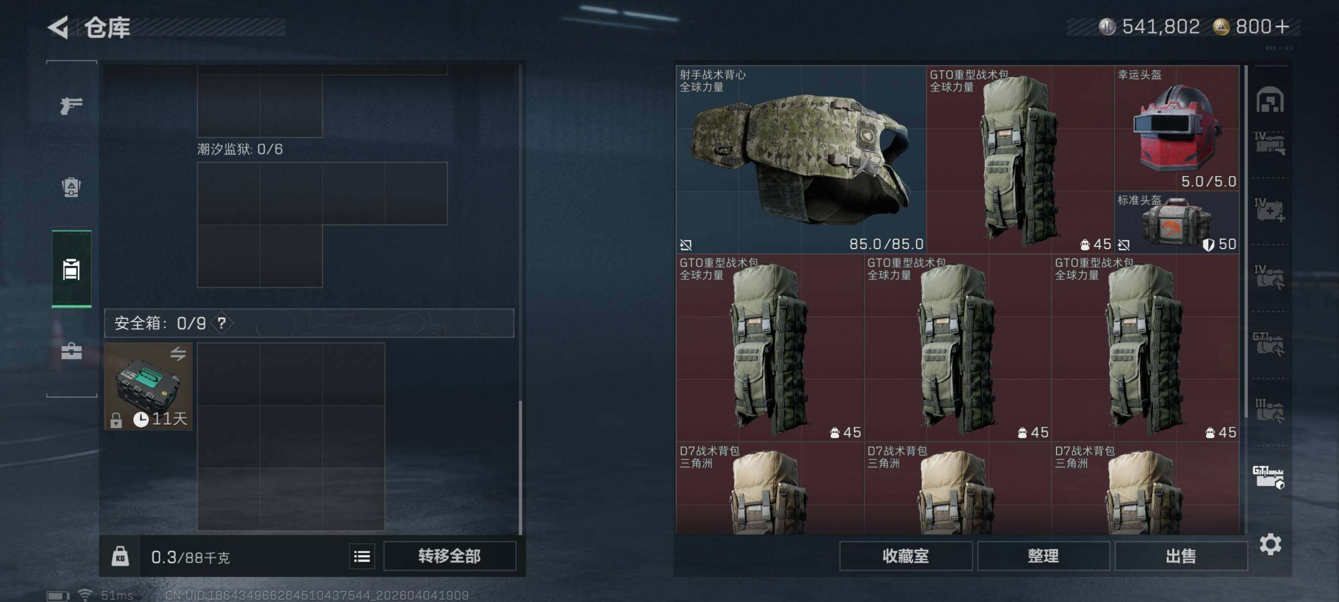The image size is (1339, 602).
Task: Open the 收藏室 collection room
Action: tap(906, 556)
